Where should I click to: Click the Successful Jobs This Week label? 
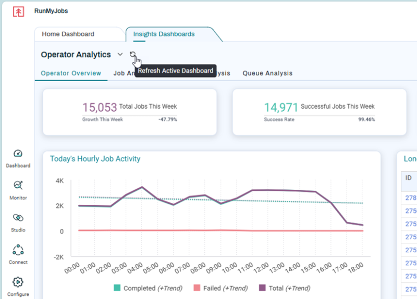(x=337, y=107)
